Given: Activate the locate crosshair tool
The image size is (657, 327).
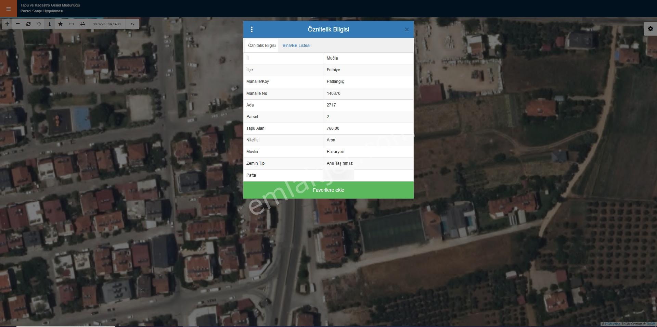Looking at the screenshot, I should (x=39, y=24).
